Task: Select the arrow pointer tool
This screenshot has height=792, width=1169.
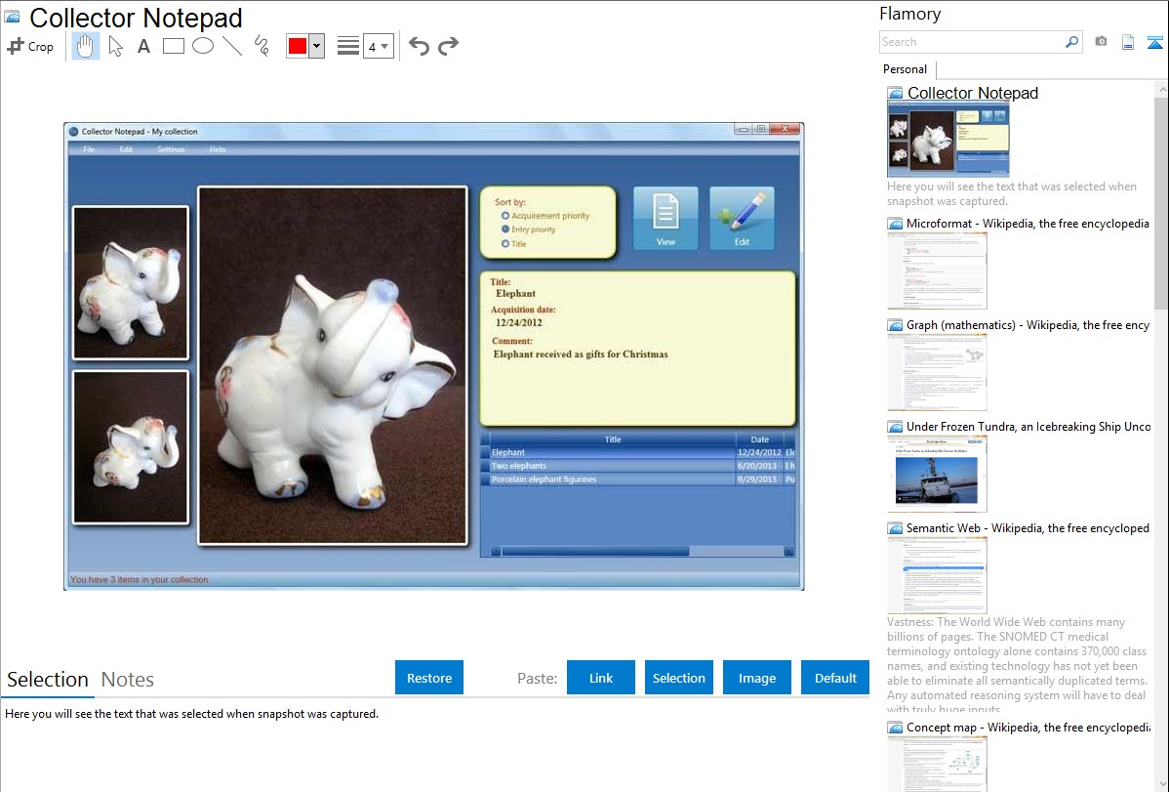Action: pyautogui.click(x=115, y=46)
